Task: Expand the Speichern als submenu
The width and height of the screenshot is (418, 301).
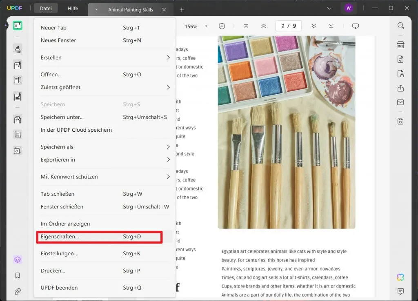Action: [x=105, y=147]
